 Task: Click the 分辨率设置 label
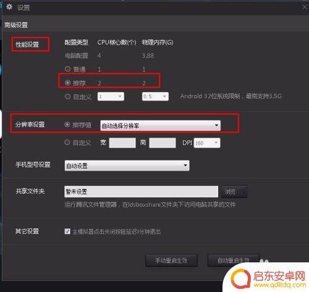30,125
